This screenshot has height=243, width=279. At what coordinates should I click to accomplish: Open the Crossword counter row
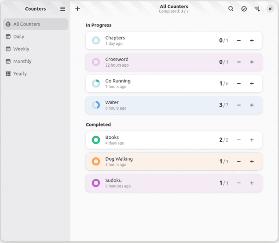pyautogui.click(x=174, y=62)
